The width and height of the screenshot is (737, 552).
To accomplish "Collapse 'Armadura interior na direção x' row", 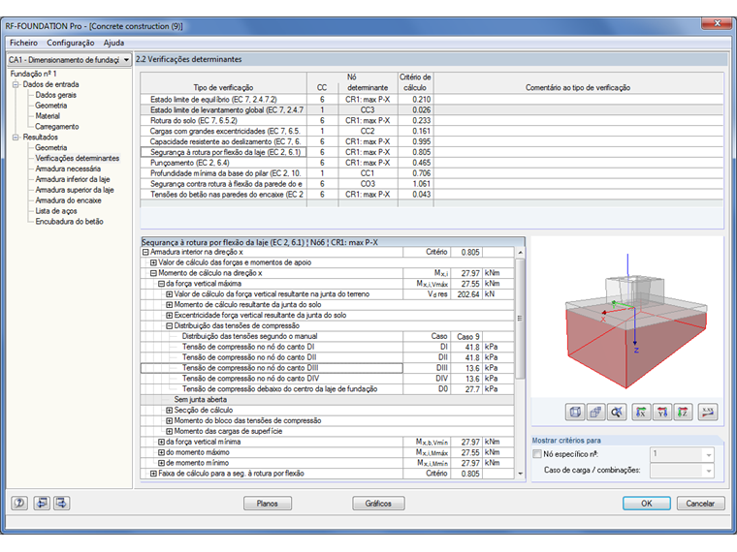I will point(145,252).
